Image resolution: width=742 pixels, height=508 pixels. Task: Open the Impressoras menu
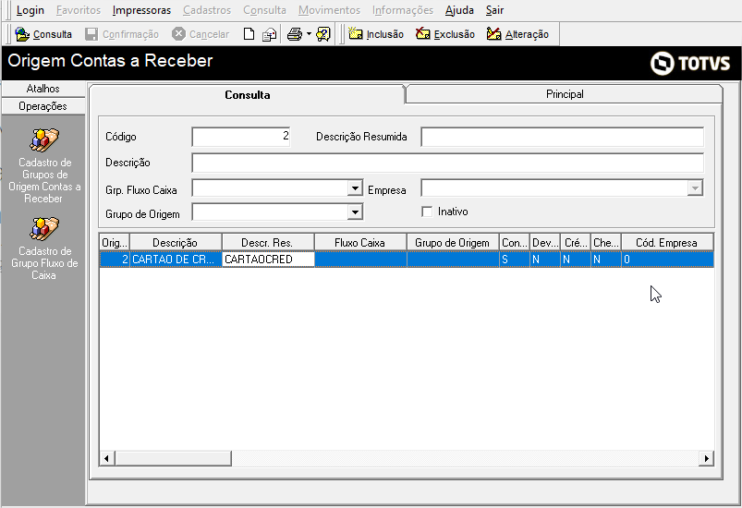141,10
